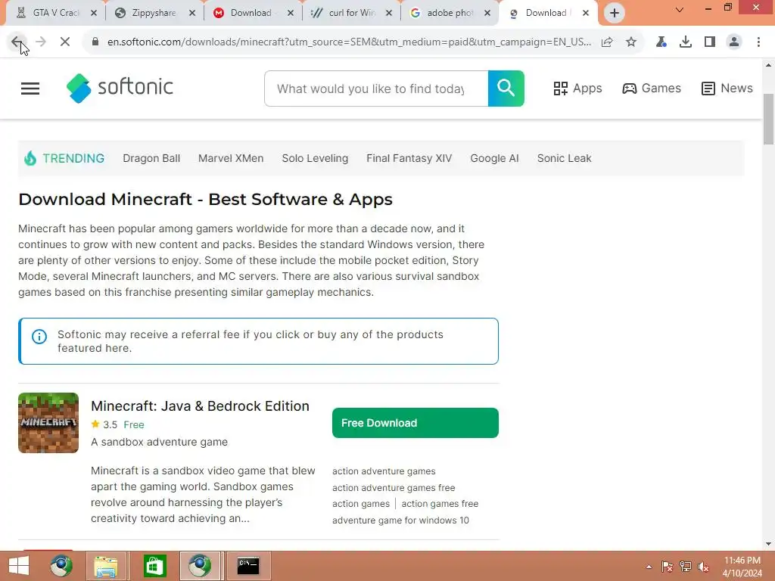
Task: Close the Zippyshare tab
Action: (192, 14)
